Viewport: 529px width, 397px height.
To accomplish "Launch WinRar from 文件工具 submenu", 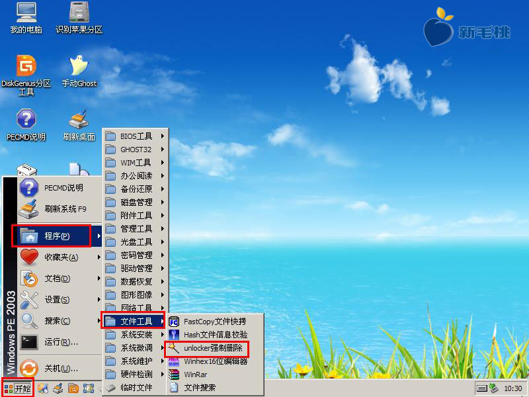I will [215, 375].
